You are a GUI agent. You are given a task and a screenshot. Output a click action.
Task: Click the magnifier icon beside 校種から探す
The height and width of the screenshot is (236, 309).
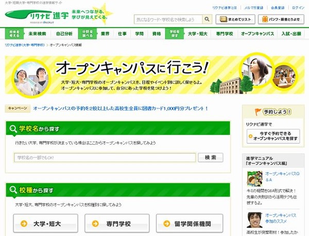coord(13,190)
